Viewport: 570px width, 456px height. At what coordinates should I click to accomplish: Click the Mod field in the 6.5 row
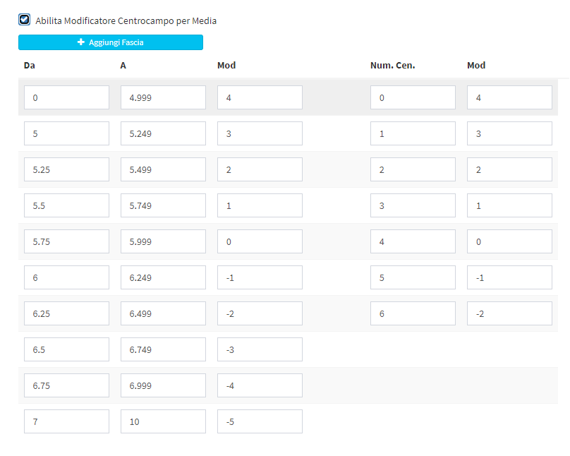(x=260, y=349)
